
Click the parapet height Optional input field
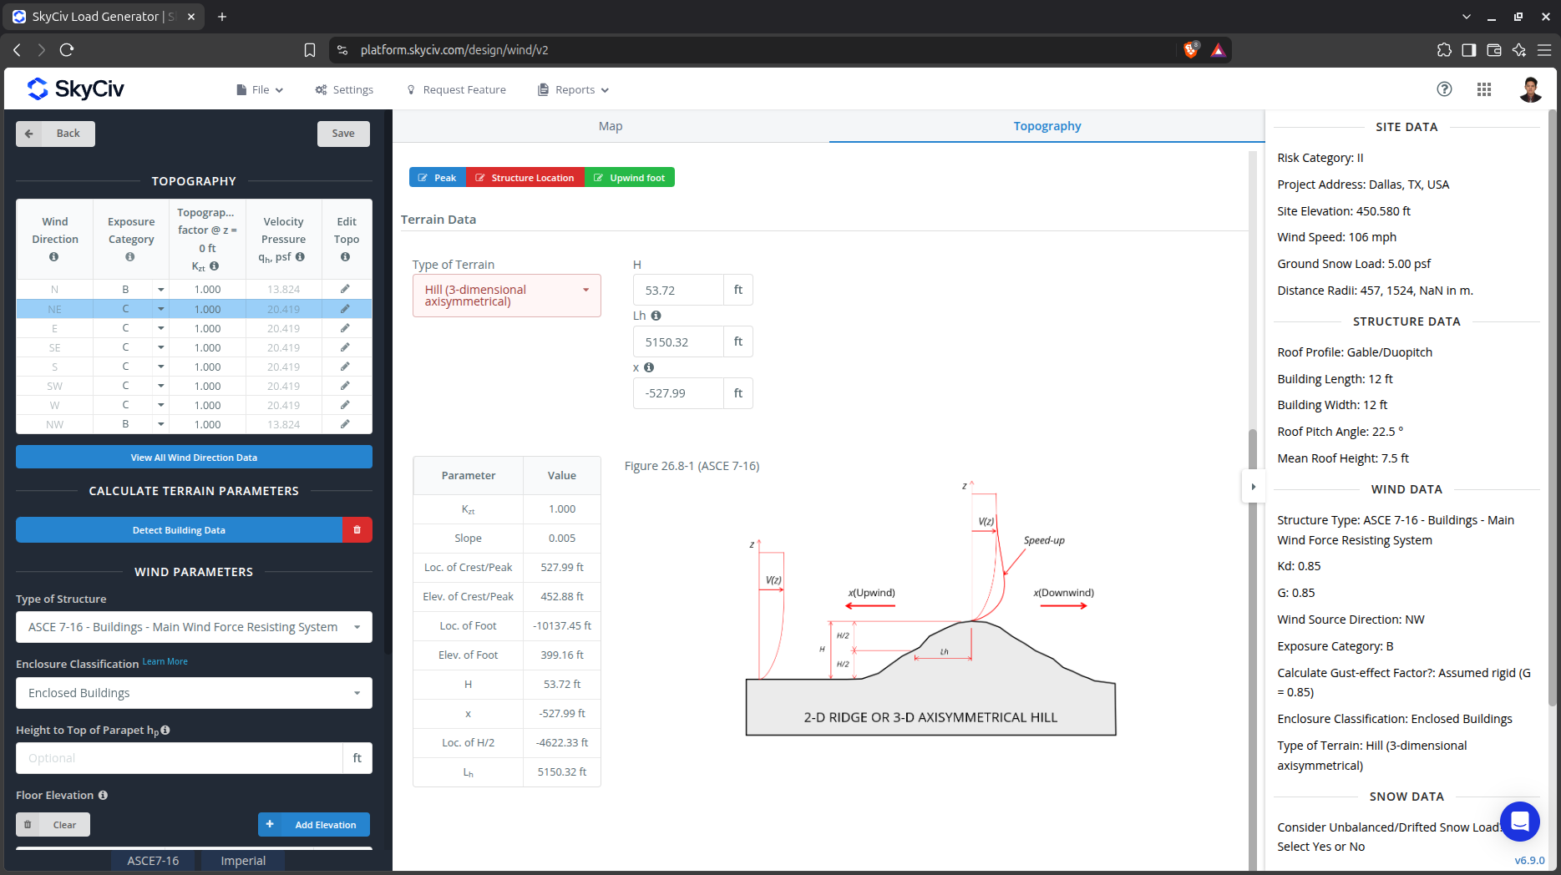click(x=180, y=758)
